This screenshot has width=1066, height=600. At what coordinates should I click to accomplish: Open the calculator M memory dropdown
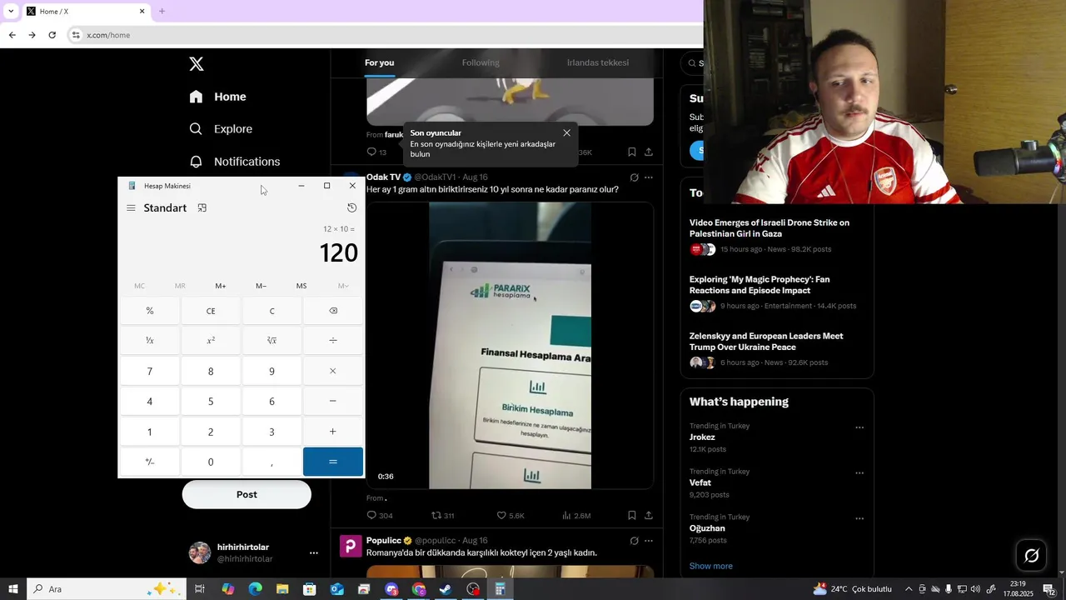point(342,286)
